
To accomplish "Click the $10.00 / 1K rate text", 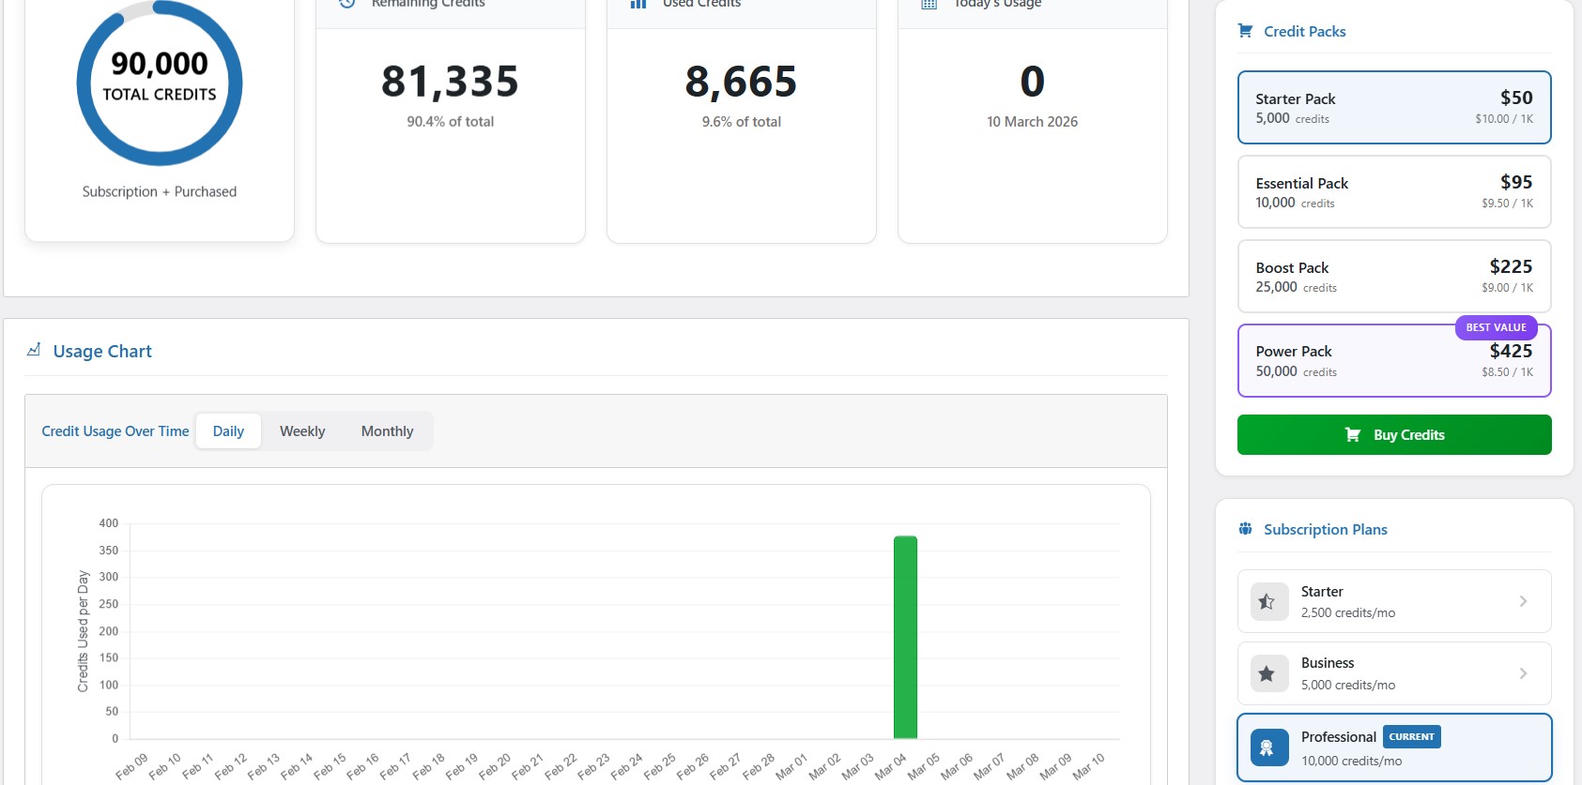I will (1504, 119).
